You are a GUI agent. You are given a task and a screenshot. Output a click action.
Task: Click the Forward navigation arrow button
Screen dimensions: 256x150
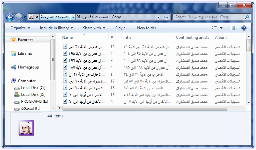coord(19,17)
